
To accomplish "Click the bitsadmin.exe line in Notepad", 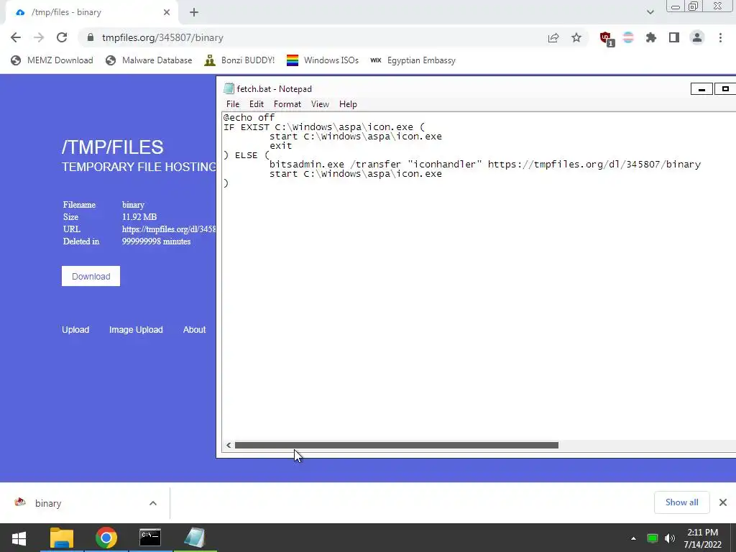I will 485,165.
